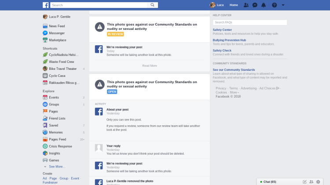Click new message compose icon in chat bar
The image size is (330, 185).
point(304,182)
